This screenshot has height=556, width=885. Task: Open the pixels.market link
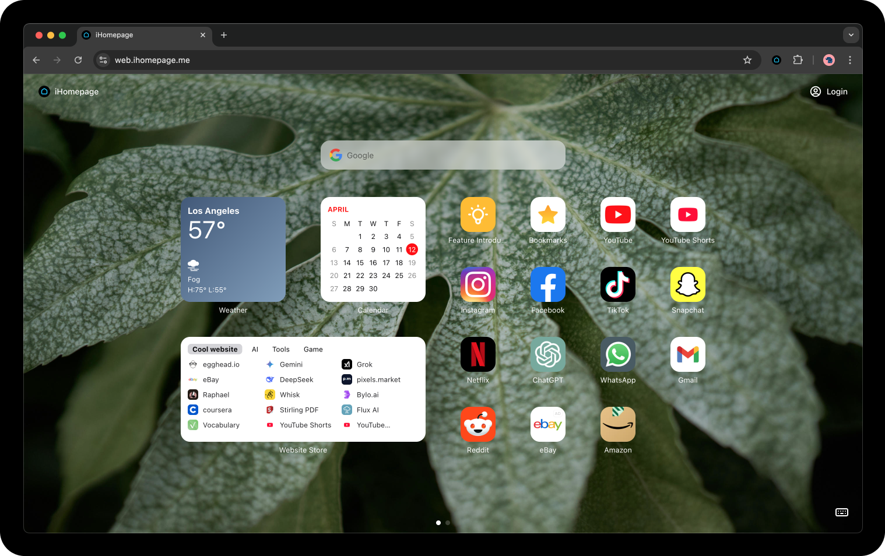point(371,379)
